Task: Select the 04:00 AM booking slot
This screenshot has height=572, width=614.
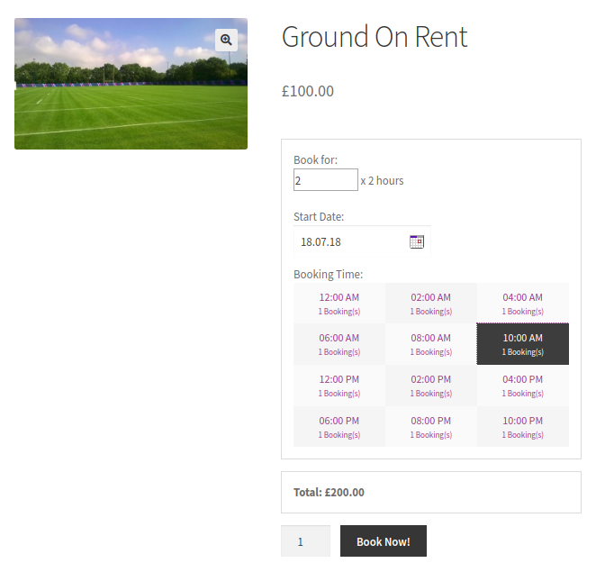Action: (523, 304)
